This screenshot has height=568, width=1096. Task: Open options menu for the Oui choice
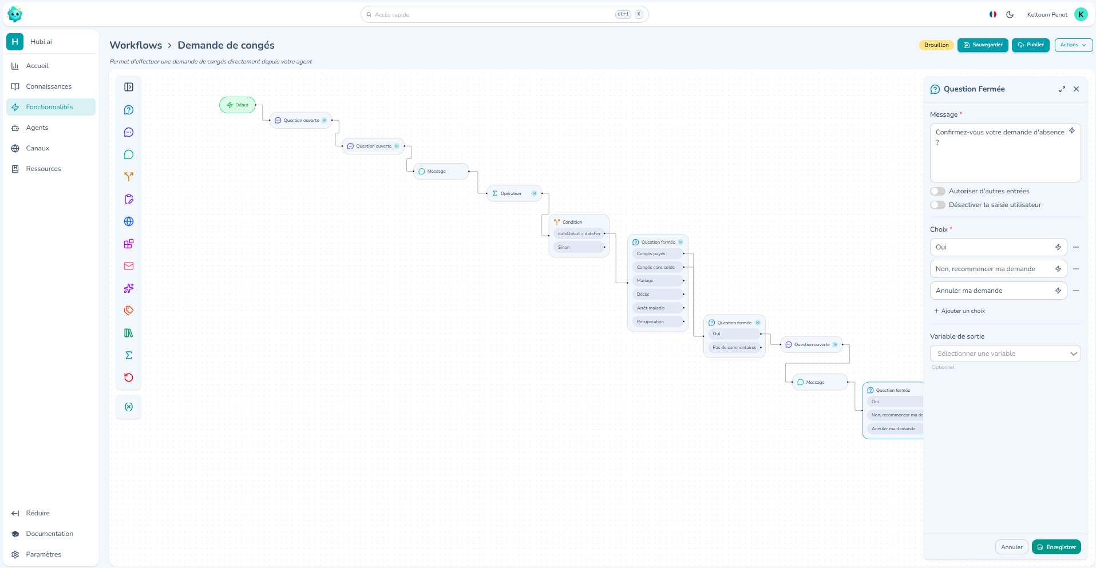(x=1076, y=247)
